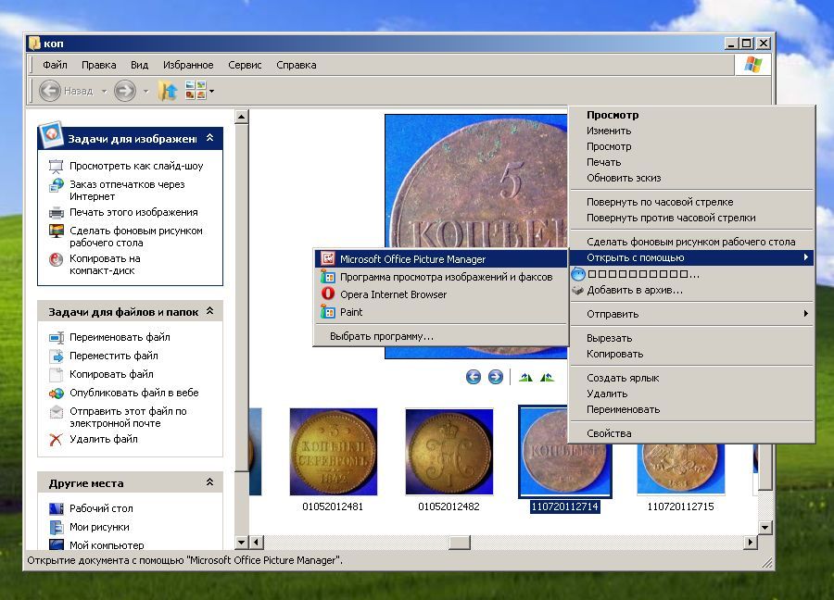Click Просмотреть как слайд-шоу link
Screen dimensions: 834x600
coord(135,166)
